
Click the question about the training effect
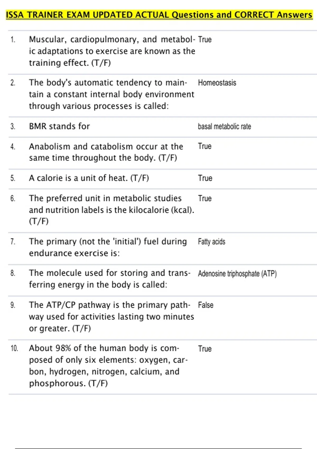point(112,51)
